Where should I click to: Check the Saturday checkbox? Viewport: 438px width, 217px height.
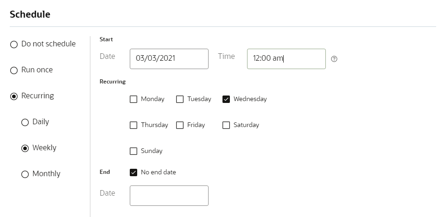pyautogui.click(x=226, y=125)
